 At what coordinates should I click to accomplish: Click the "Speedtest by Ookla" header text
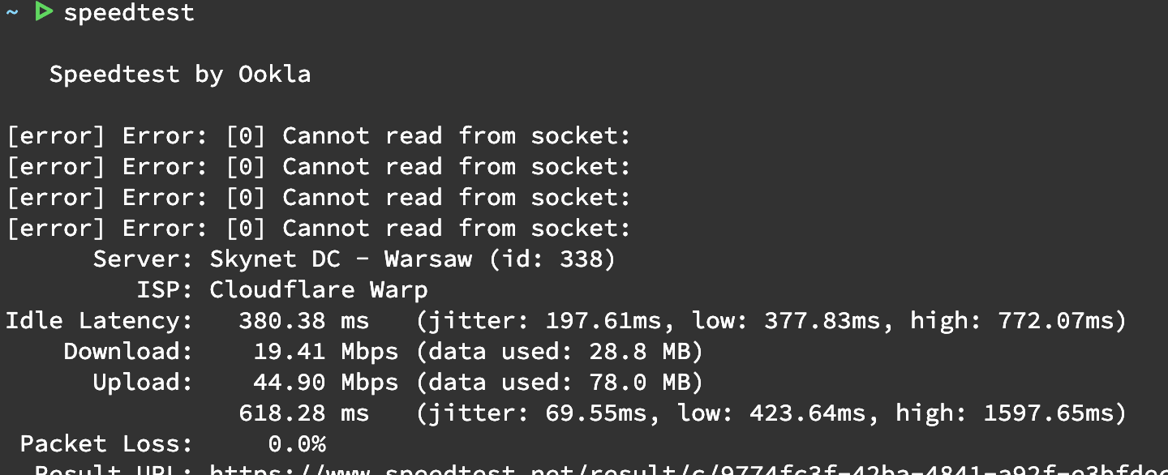pyautogui.click(x=179, y=75)
